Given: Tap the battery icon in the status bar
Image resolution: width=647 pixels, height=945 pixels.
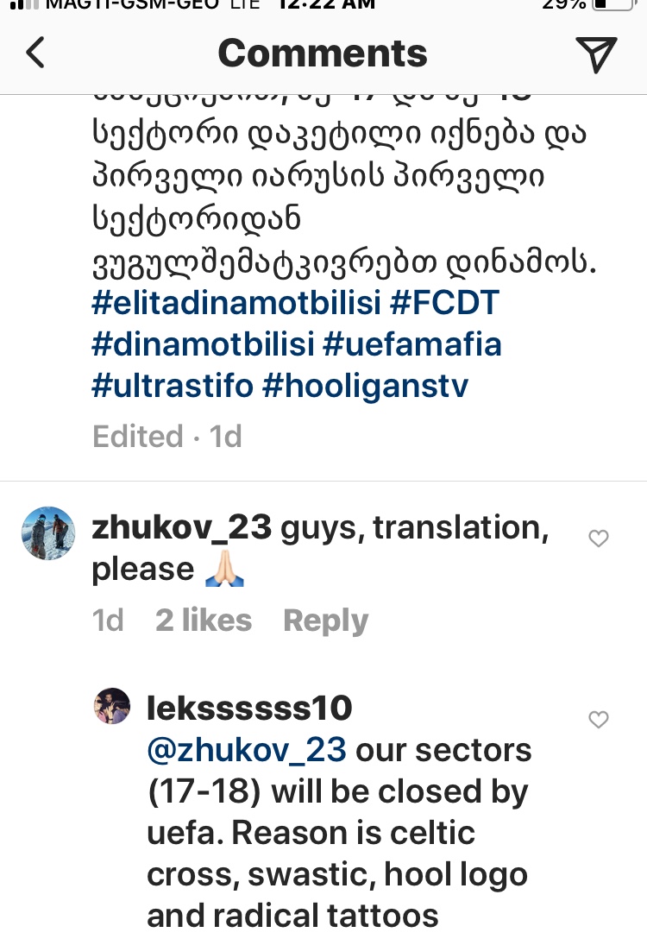Looking at the screenshot, I should [x=612, y=4].
